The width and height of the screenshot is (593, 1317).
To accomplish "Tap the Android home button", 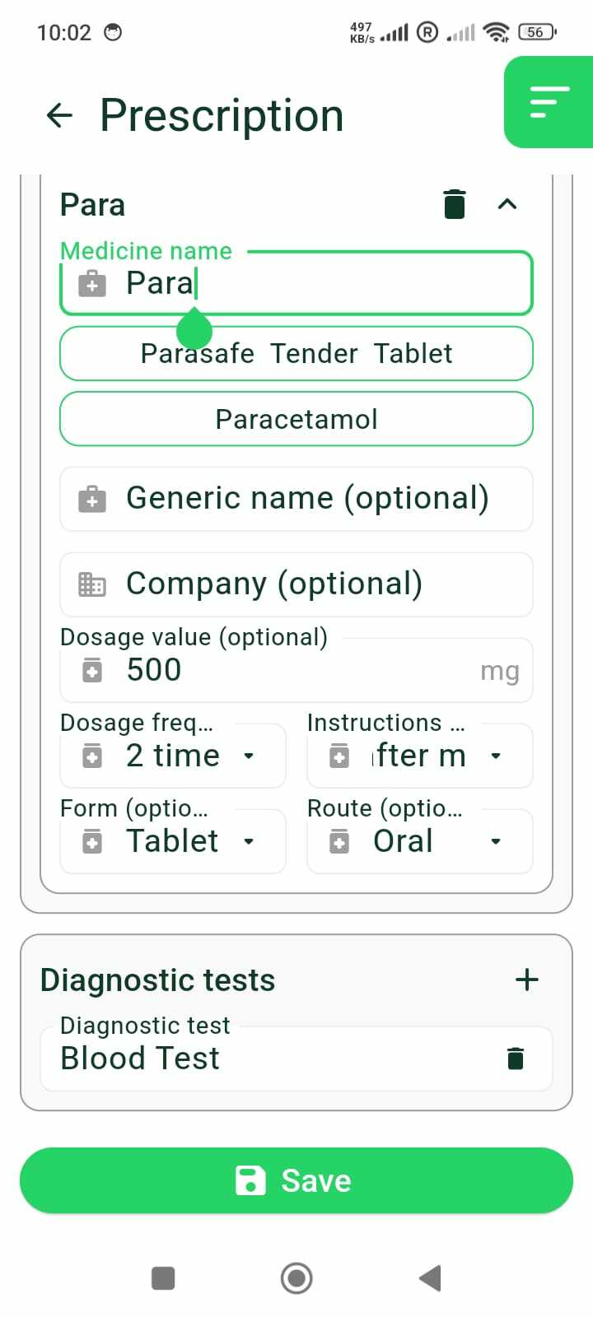I will click(x=296, y=1278).
